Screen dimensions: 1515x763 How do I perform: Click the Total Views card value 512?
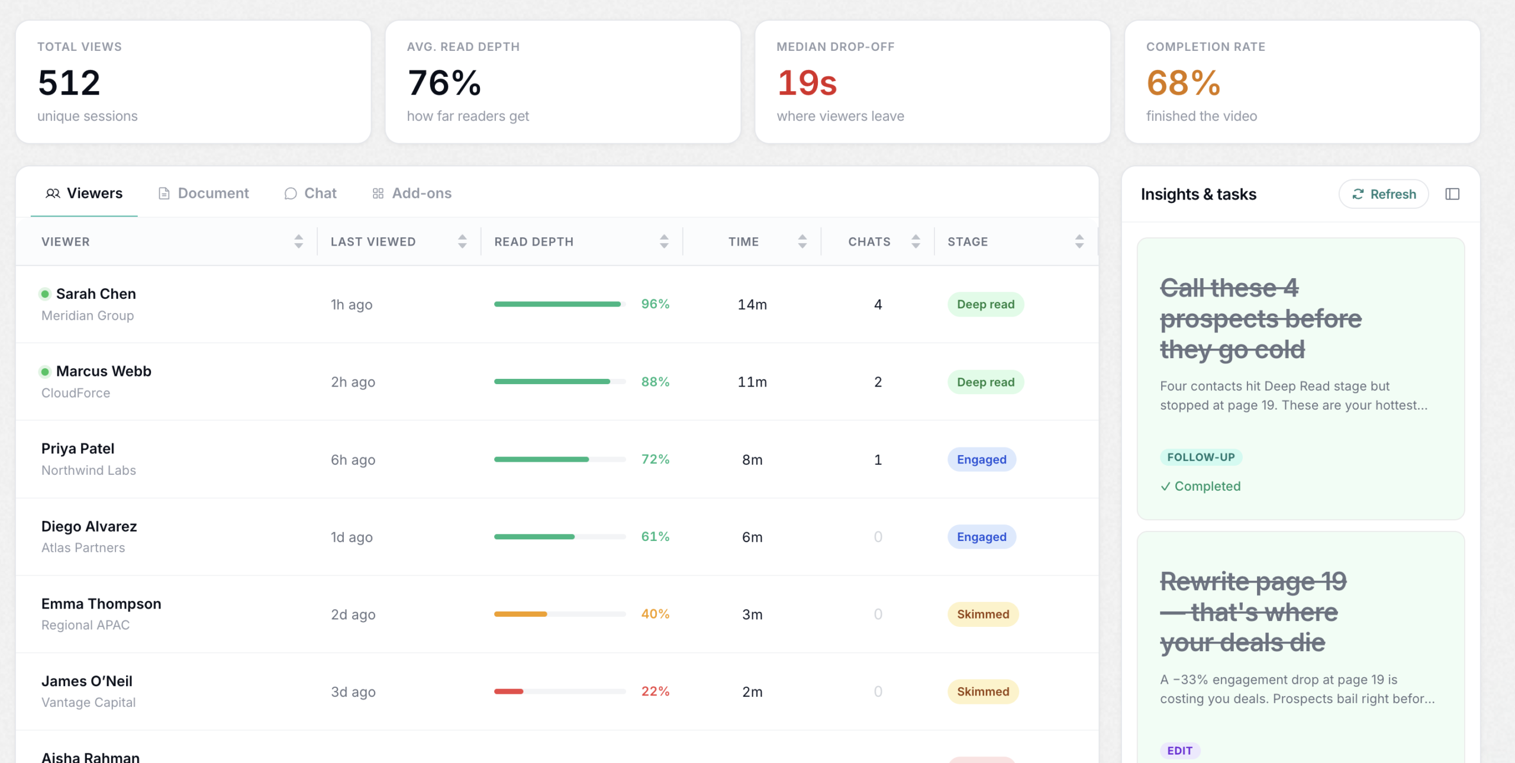click(69, 82)
